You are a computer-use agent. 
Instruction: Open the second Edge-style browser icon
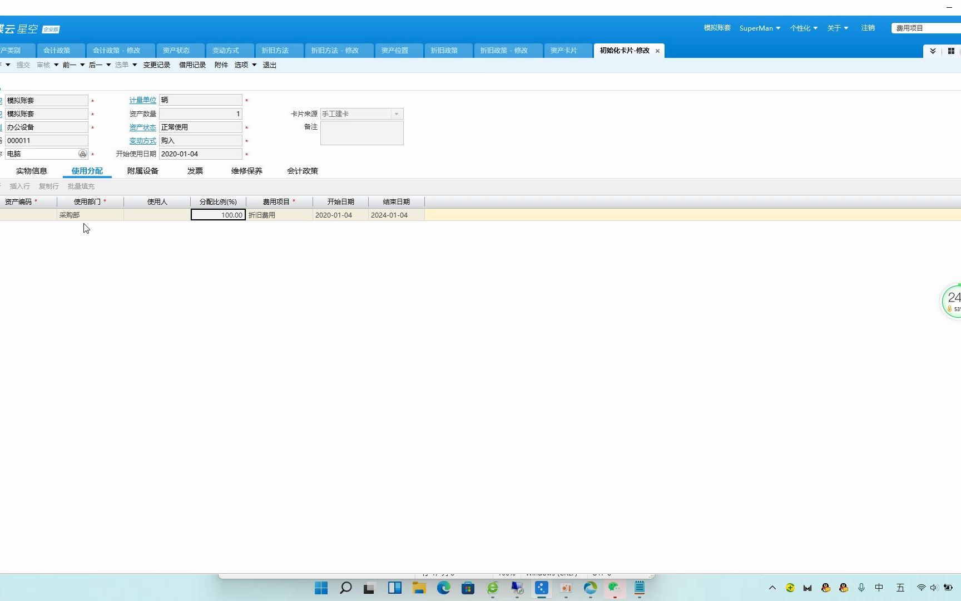(590, 588)
